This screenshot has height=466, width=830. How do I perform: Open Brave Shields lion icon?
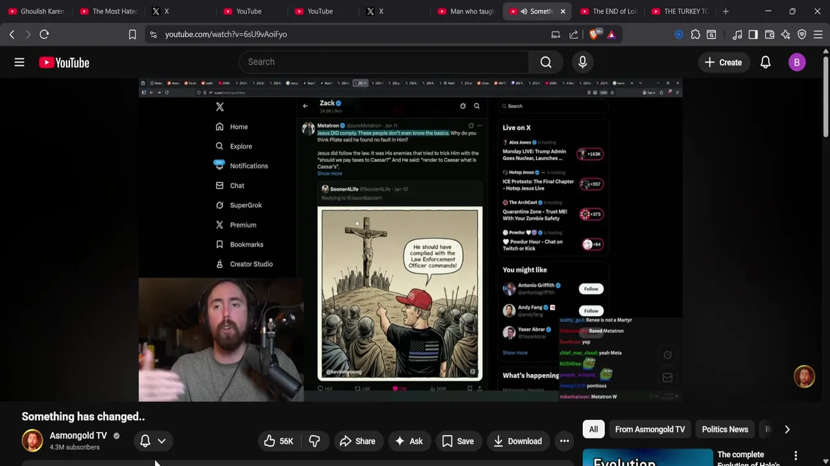(594, 34)
